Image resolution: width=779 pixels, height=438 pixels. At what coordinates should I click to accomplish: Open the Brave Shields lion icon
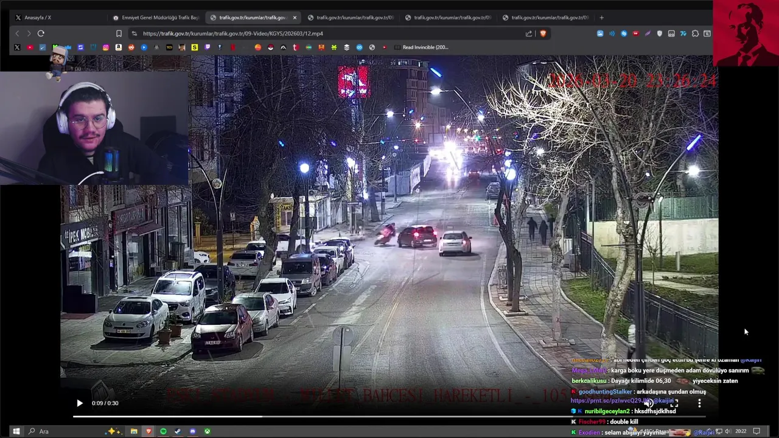[x=543, y=33]
